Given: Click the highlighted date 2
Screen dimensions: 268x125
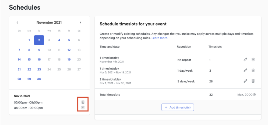Looking at the screenshot, I should (39, 40).
